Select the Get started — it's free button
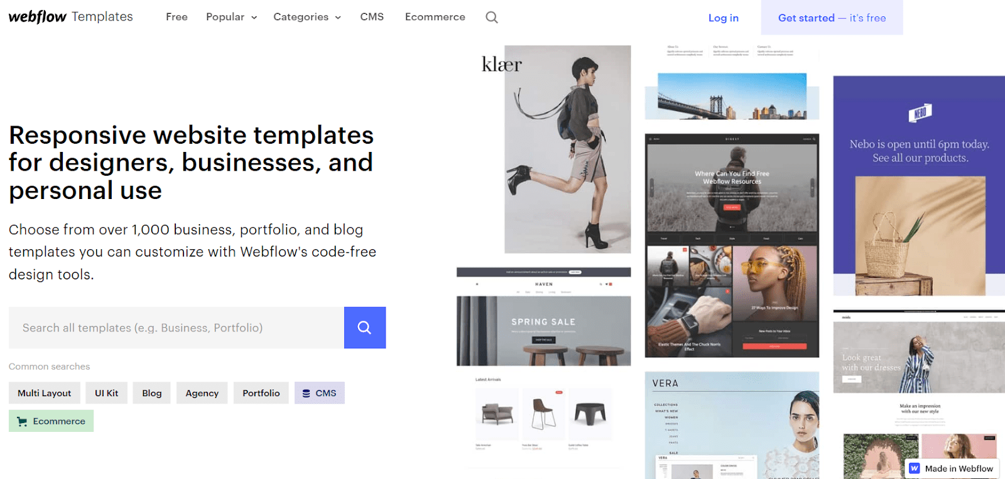The width and height of the screenshot is (1005, 479). point(832,18)
